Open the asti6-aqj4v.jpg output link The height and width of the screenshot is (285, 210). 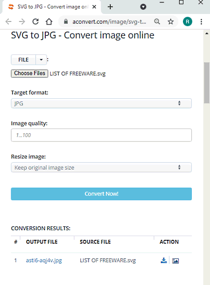pos(44,260)
